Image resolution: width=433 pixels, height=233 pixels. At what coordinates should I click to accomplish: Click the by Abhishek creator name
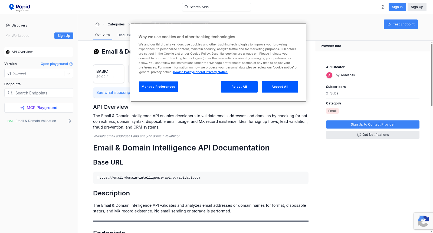[x=345, y=75]
